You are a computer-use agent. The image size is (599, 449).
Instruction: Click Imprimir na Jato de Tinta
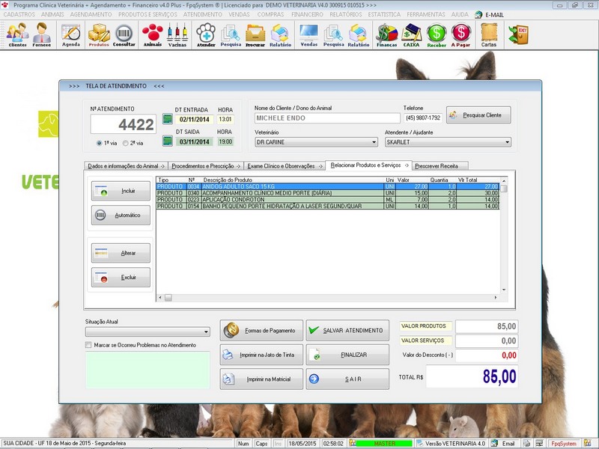(261, 355)
